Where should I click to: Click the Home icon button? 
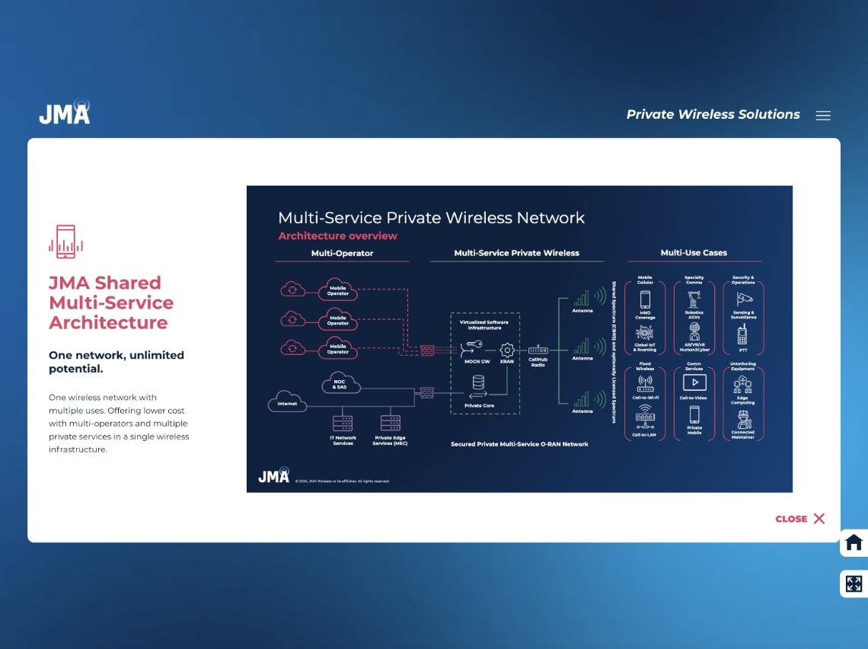tap(854, 542)
